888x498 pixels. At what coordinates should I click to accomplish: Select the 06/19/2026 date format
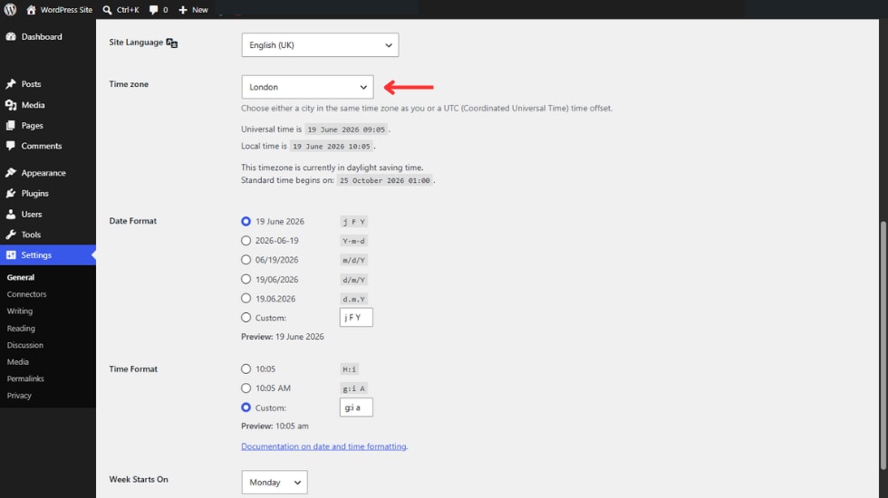246,260
